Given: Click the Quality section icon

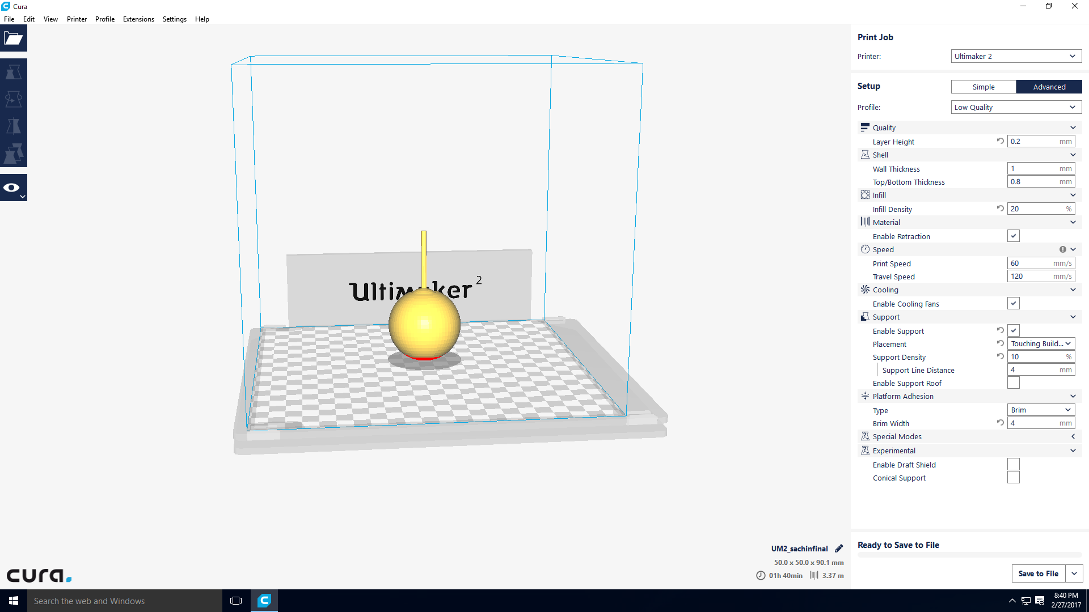Looking at the screenshot, I should coord(865,127).
